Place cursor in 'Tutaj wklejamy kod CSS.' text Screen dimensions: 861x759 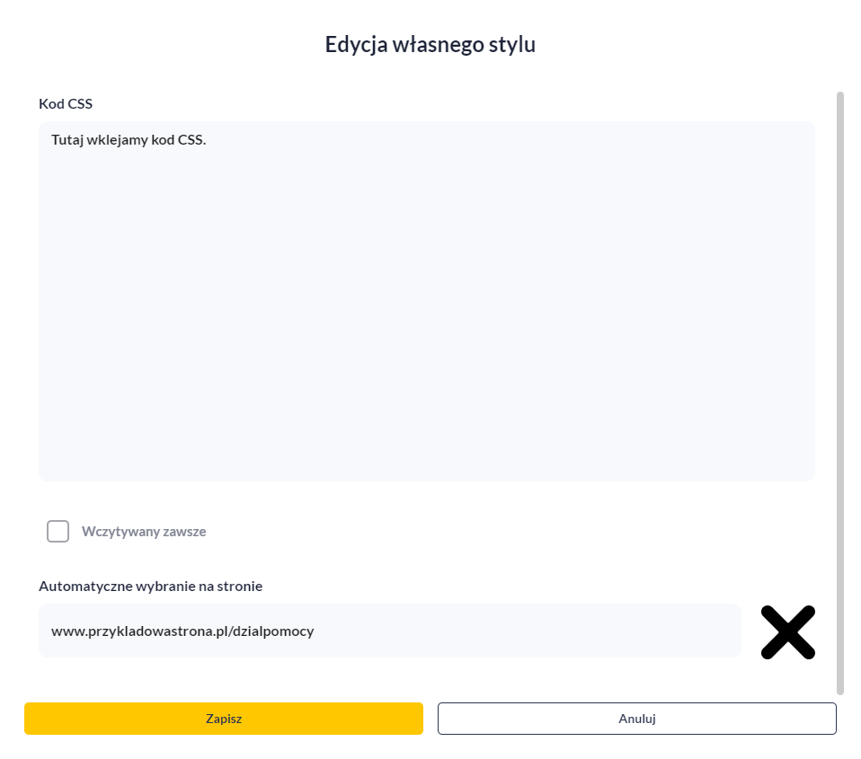(x=129, y=140)
